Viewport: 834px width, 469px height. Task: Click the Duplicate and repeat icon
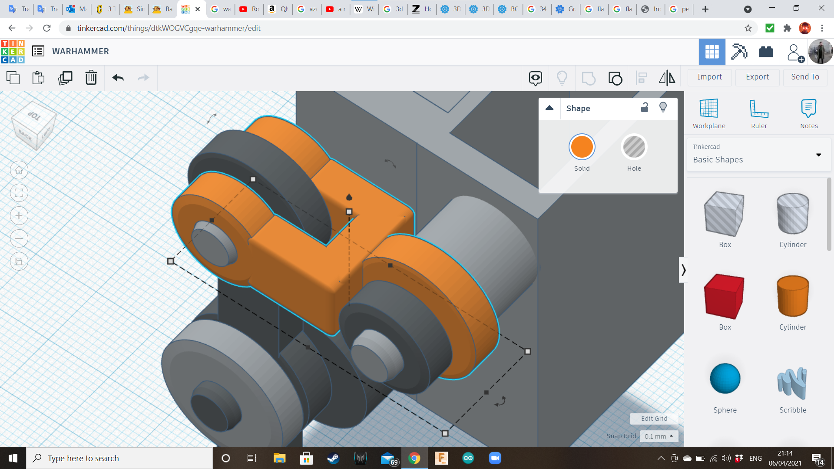[65, 78]
